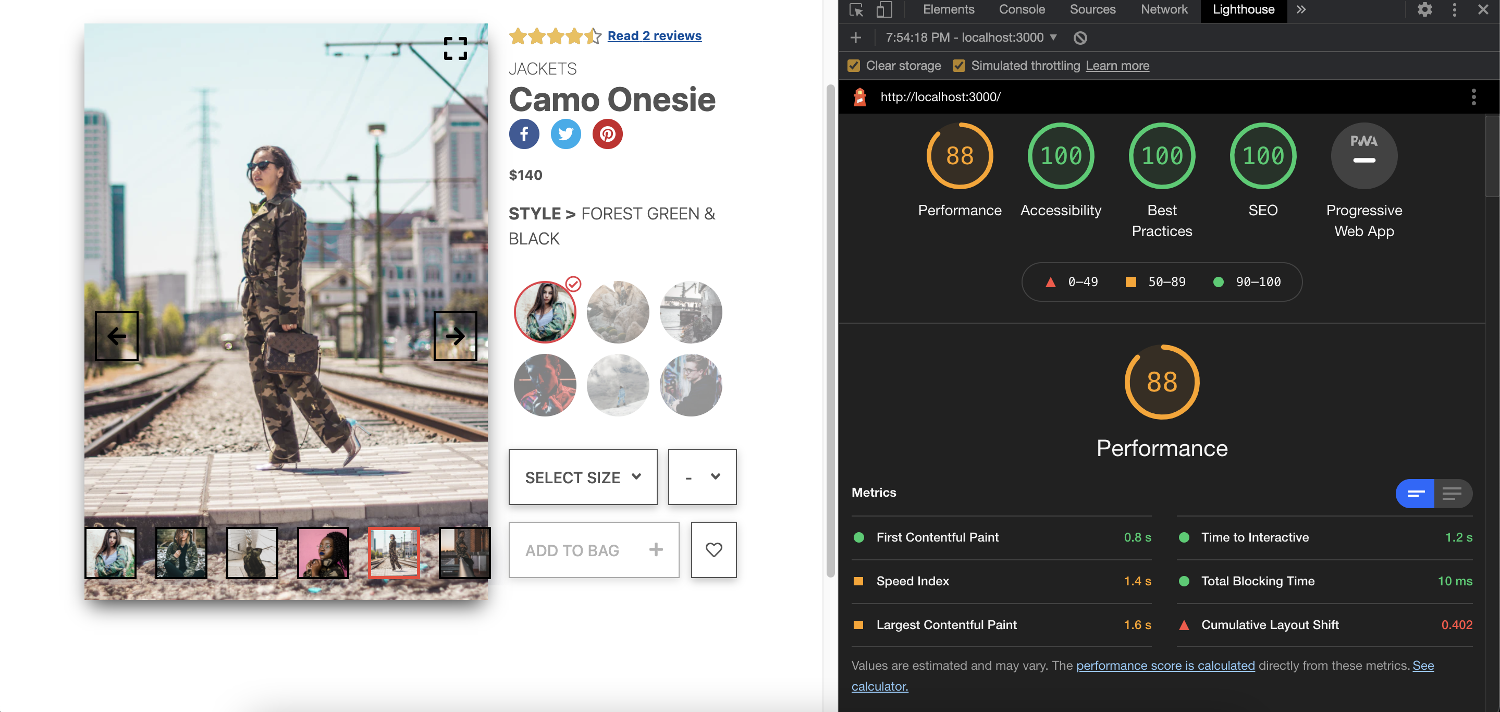The image size is (1500, 712).
Task: Add to favorites heart icon
Action: 714,549
